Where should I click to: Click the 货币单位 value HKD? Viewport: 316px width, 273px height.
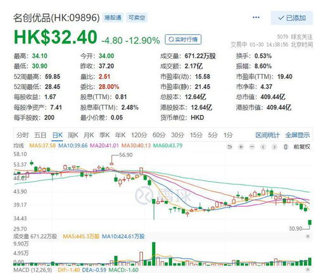pyautogui.click(x=198, y=118)
